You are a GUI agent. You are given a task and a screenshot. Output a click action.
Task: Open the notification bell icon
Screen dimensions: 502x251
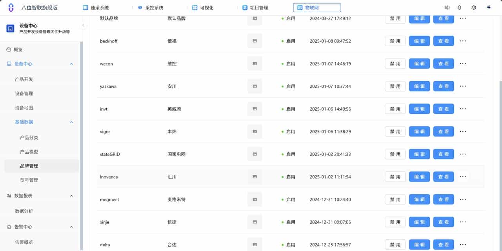459,7
